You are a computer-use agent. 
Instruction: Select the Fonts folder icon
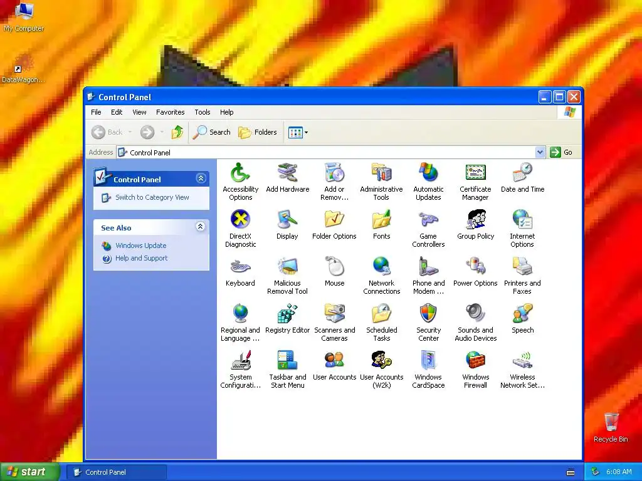pyautogui.click(x=382, y=220)
